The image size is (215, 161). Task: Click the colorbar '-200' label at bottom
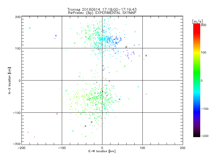[205, 136]
